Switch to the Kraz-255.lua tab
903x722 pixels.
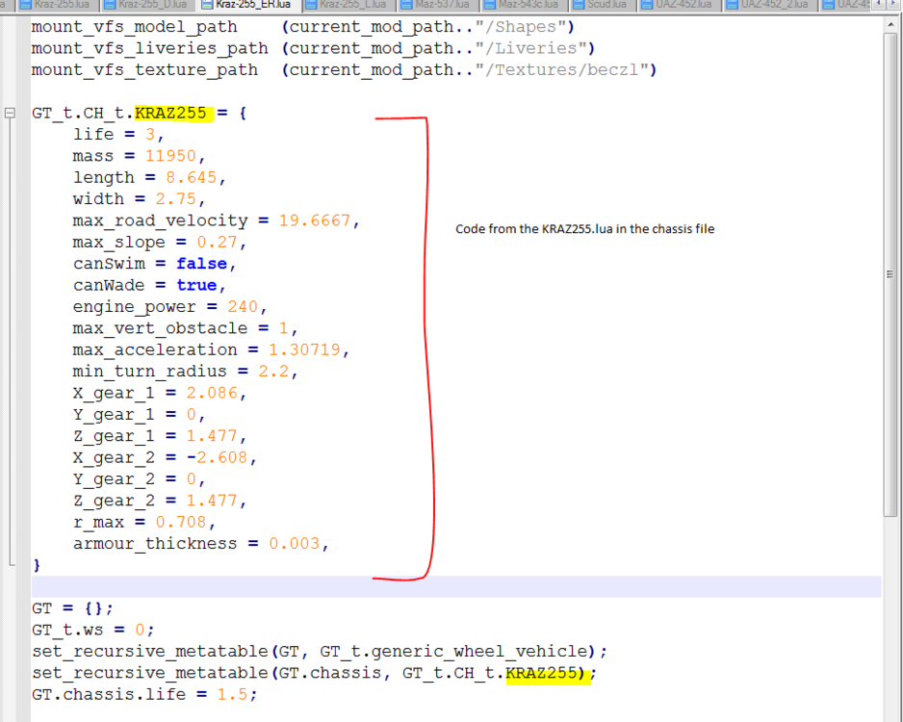(55, 5)
